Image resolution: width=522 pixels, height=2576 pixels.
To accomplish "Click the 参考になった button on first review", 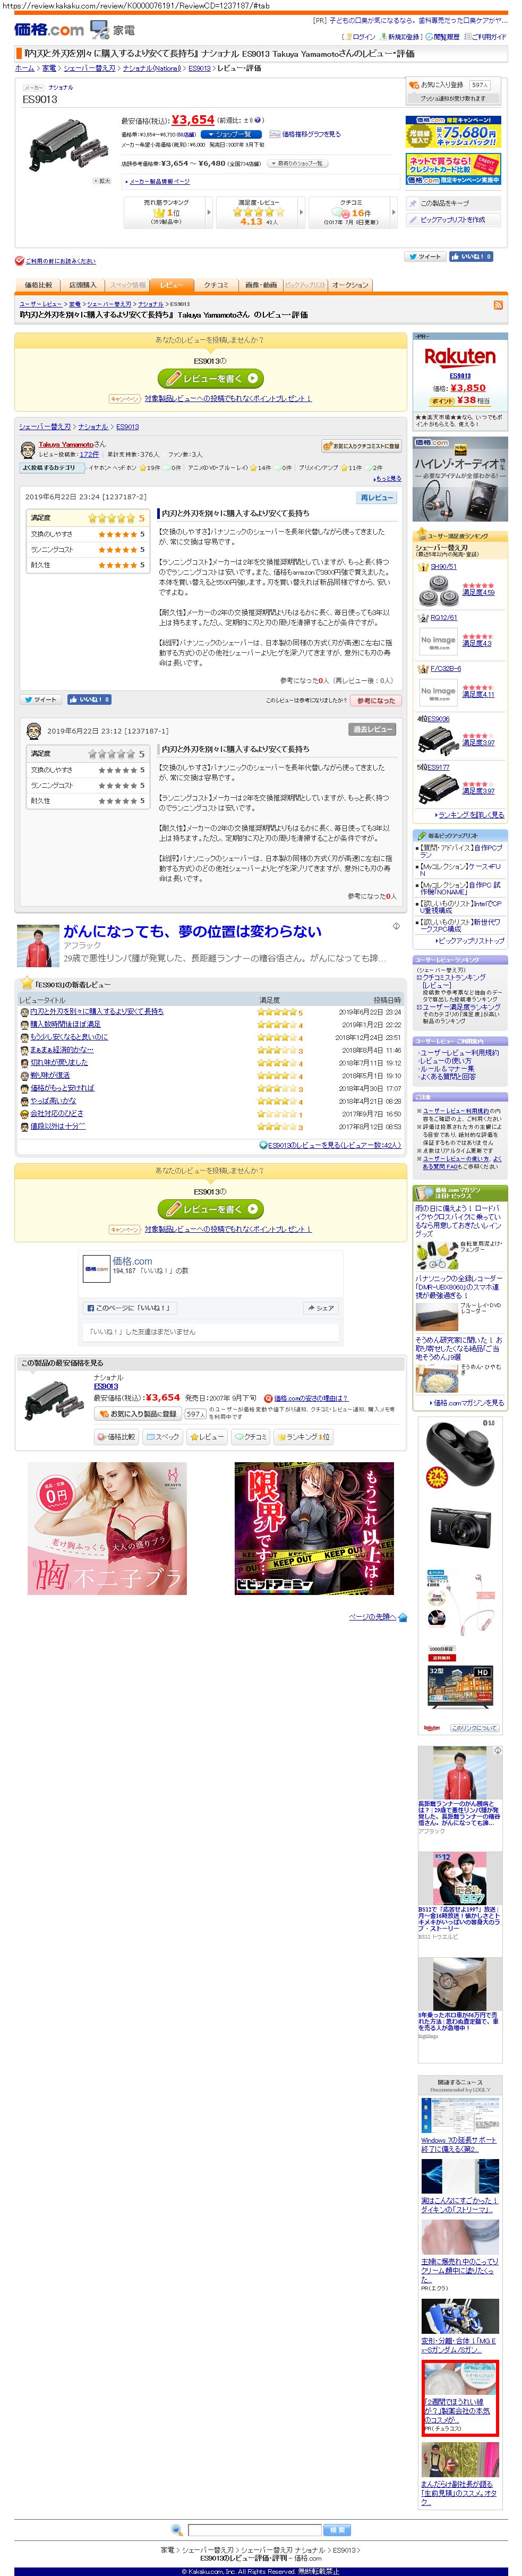I will click(x=376, y=700).
